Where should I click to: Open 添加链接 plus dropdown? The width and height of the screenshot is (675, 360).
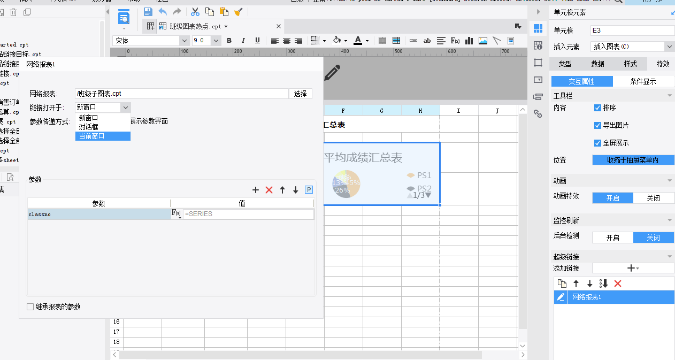pos(633,268)
